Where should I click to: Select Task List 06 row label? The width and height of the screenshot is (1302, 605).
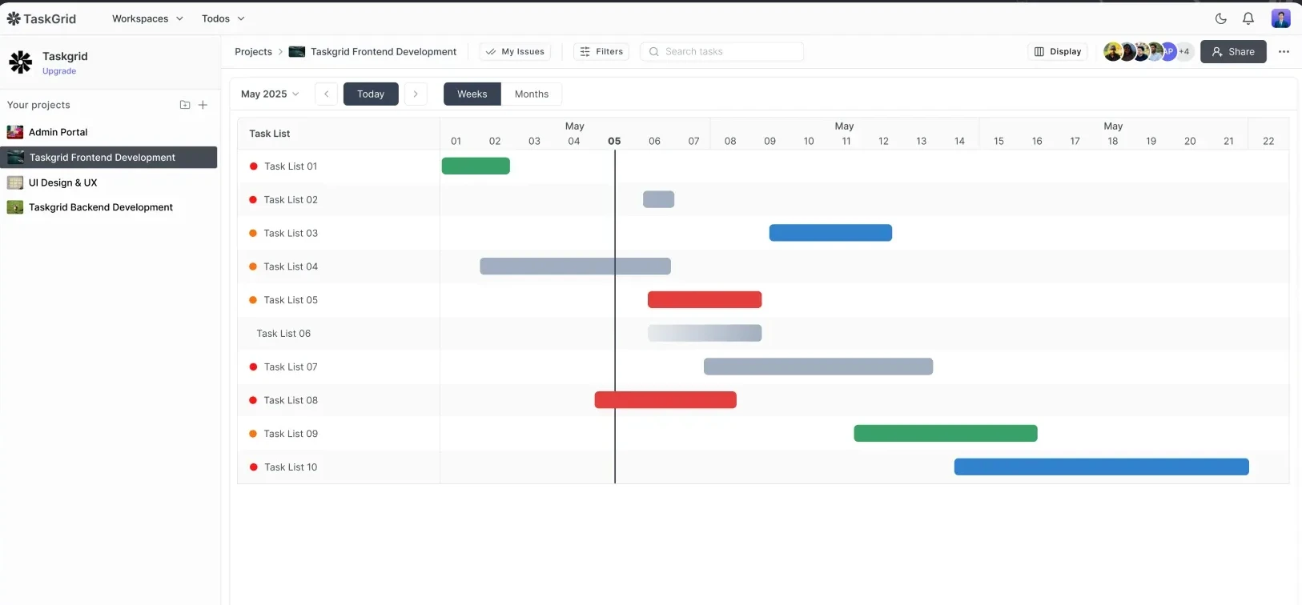(x=283, y=334)
